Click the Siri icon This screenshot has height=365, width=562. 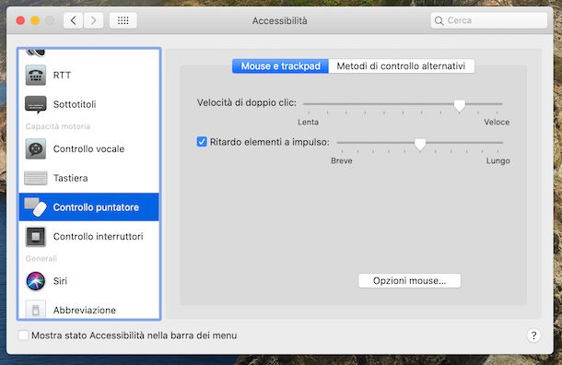36,281
